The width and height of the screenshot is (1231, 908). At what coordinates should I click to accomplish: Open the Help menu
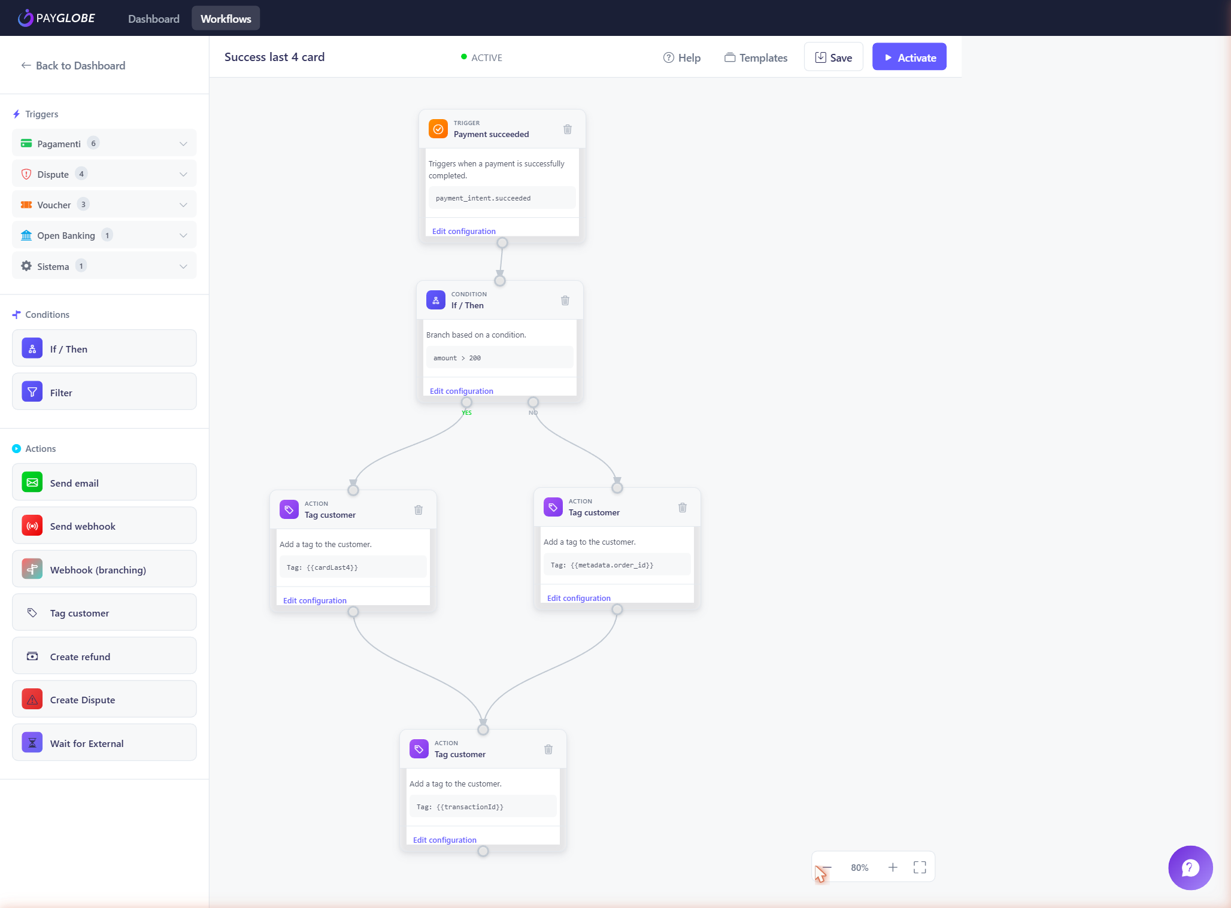coord(682,57)
